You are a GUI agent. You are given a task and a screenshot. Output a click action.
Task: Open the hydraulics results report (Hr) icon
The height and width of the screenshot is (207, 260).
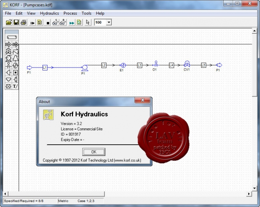[x=39, y=22]
